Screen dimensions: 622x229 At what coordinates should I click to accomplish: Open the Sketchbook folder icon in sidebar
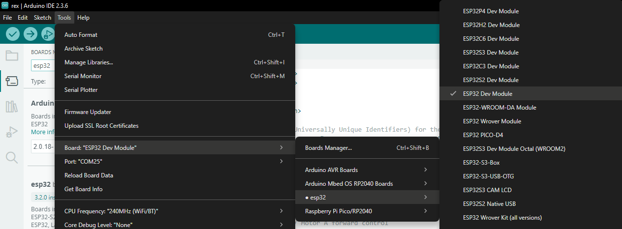pos(12,55)
